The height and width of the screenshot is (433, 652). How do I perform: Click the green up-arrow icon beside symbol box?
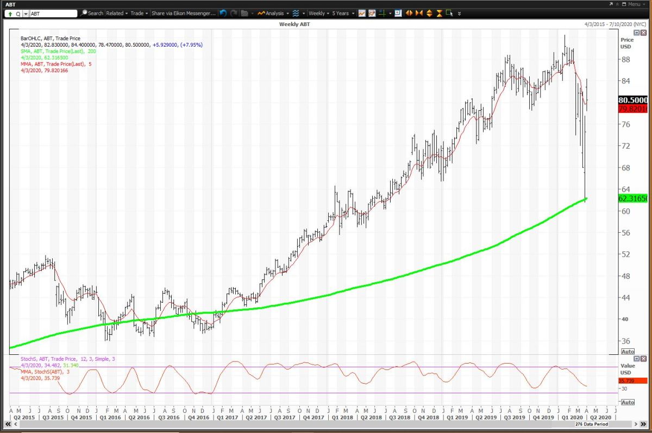[10, 13]
